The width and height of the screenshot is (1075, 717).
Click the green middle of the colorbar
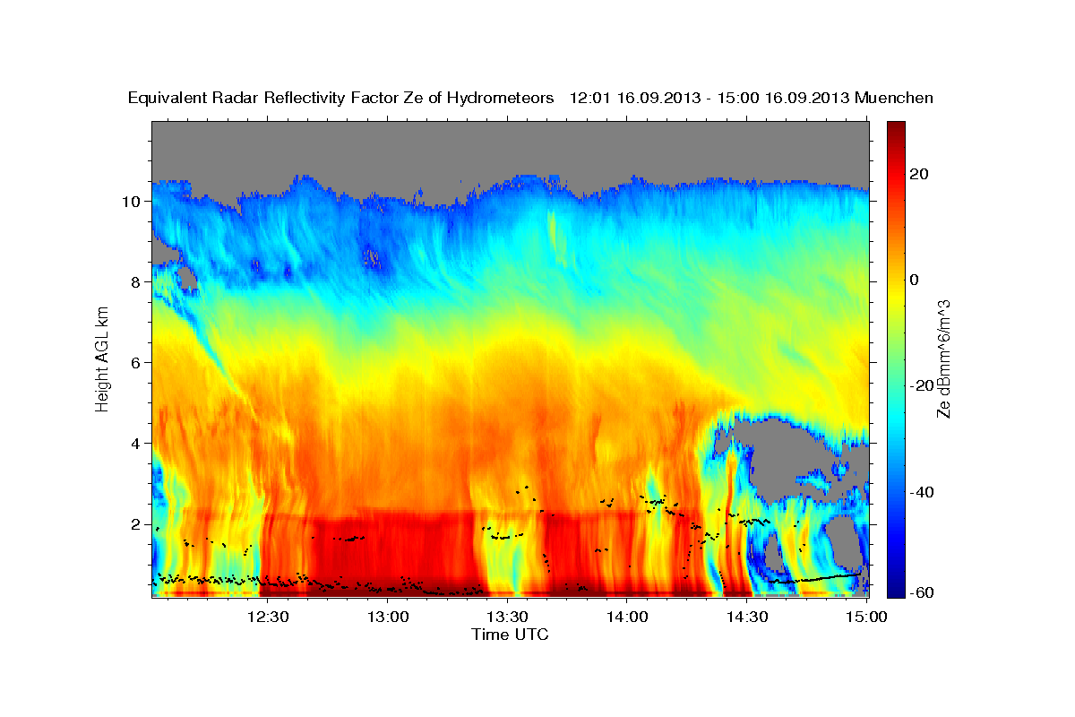896,358
